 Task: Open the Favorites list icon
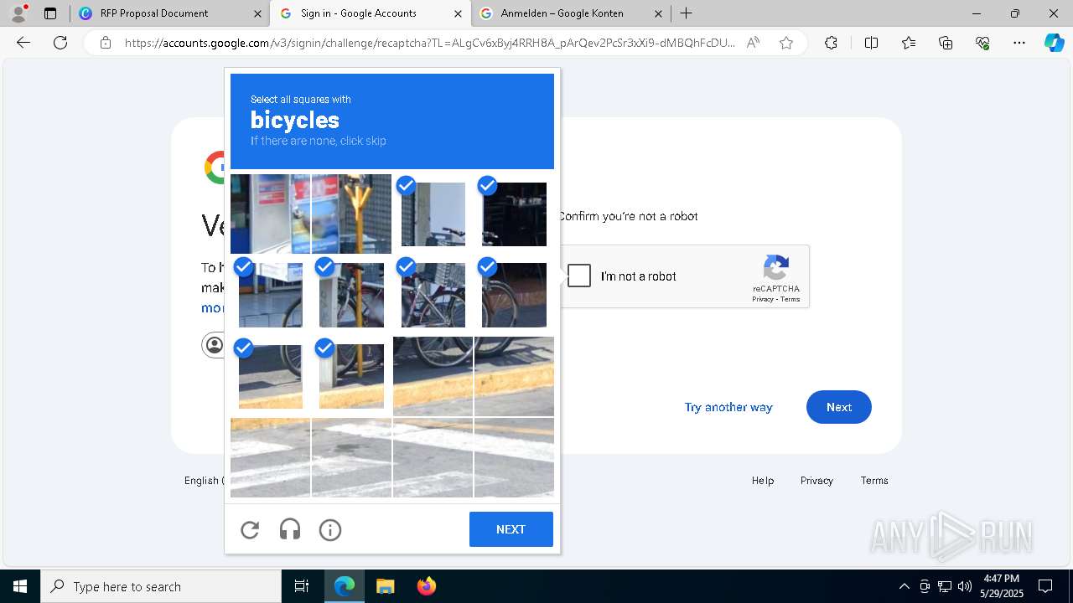909,43
